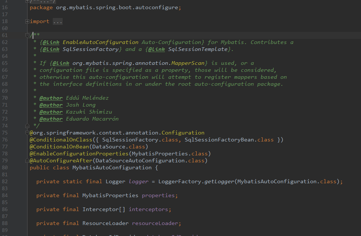Click line number 80 in gutter

click(5, 167)
